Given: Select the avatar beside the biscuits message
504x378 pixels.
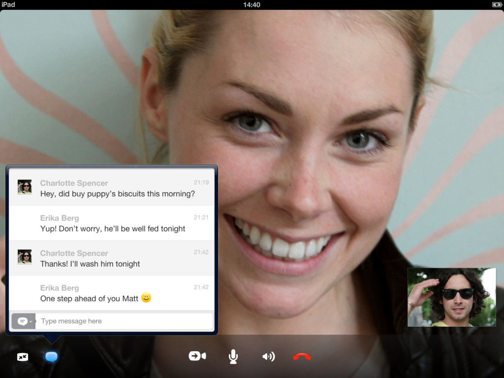Looking at the screenshot, I should (25, 187).
